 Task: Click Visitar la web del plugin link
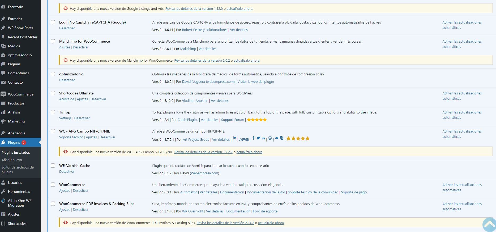(256, 81)
